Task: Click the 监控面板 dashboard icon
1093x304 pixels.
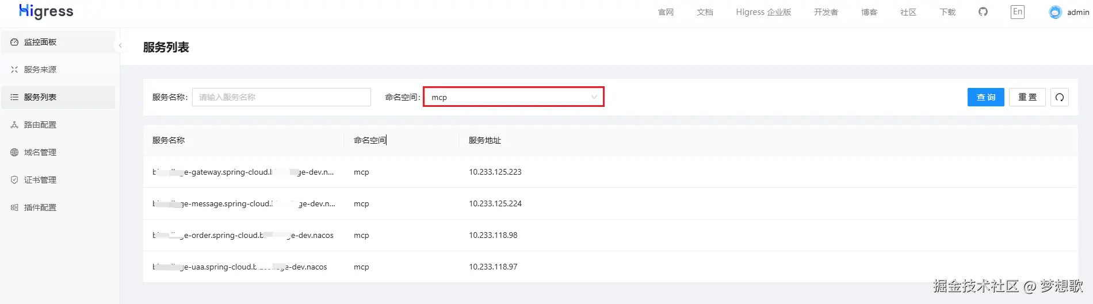Action: 14,42
